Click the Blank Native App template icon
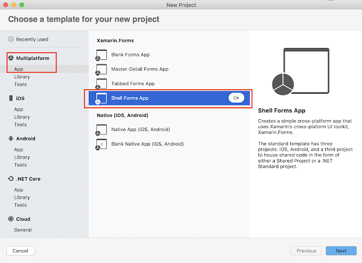The height and width of the screenshot is (263, 362). (101, 144)
